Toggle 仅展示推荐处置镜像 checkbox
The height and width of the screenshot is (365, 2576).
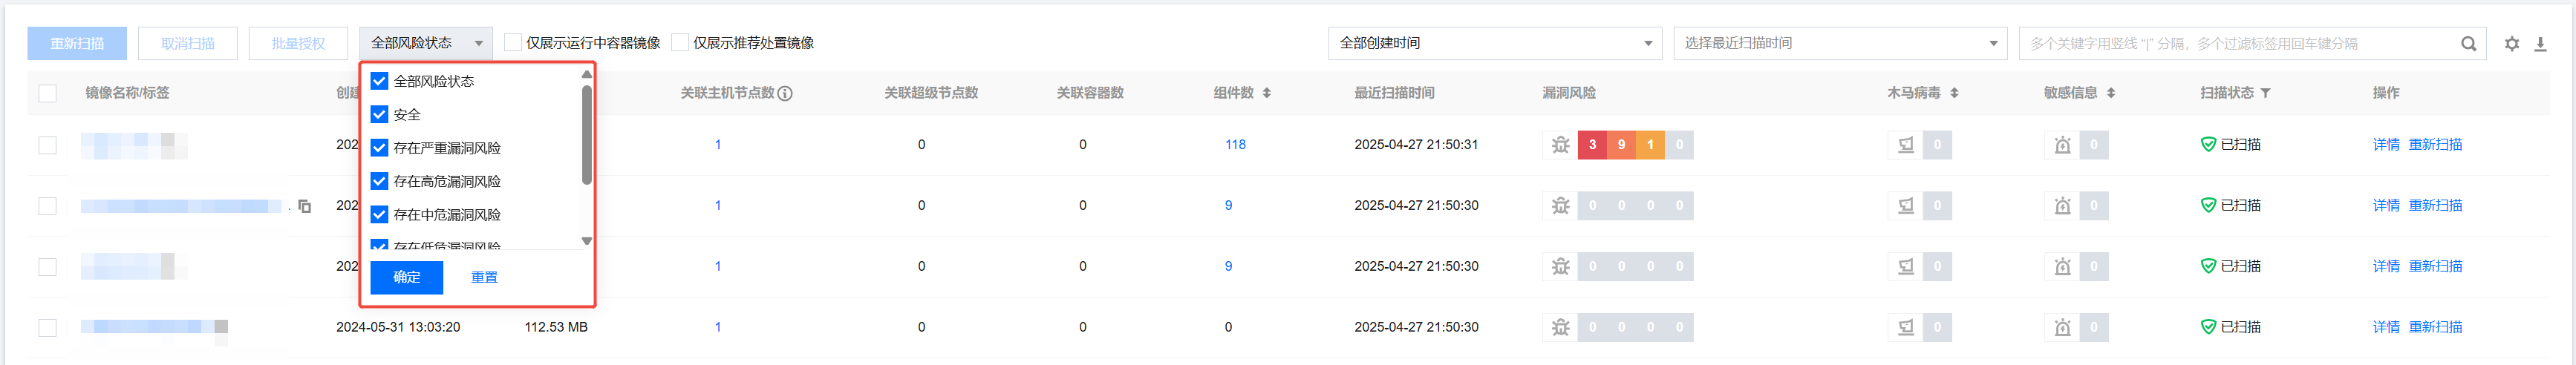pyautogui.click(x=680, y=43)
